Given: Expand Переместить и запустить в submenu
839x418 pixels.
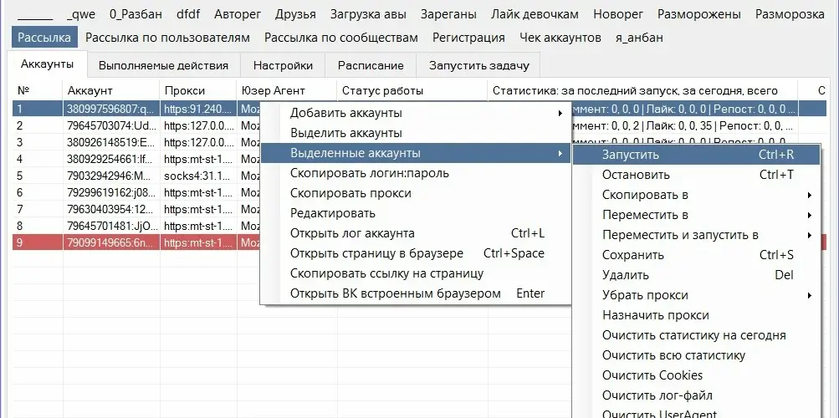Looking at the screenshot, I should [697, 235].
